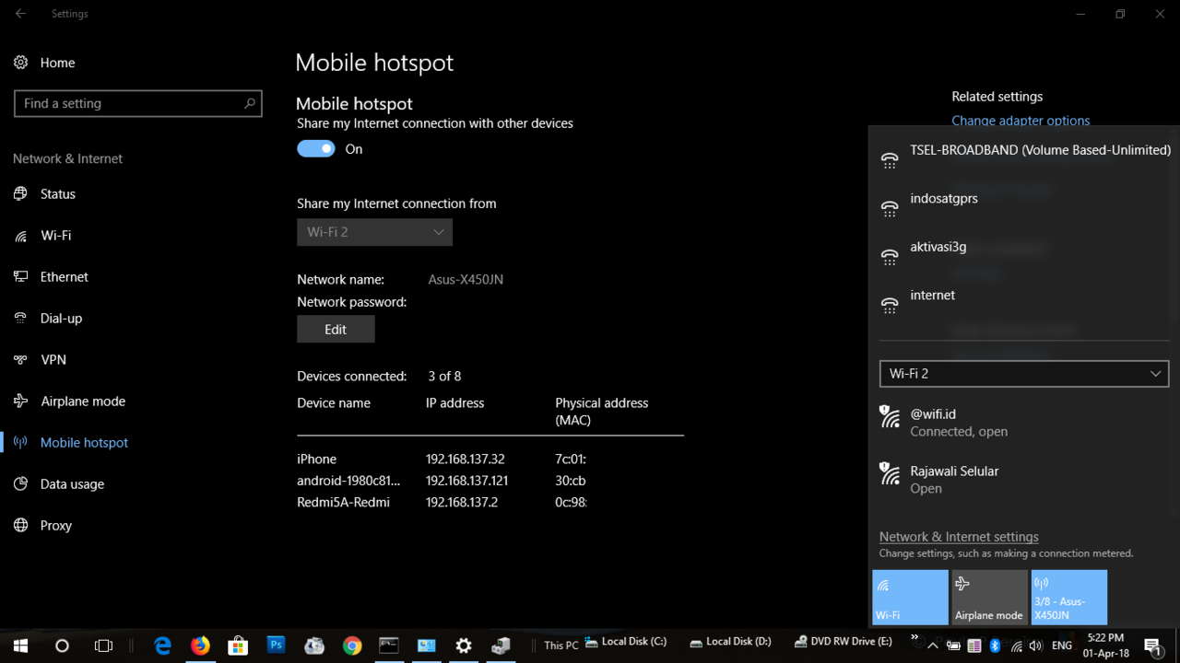Switch to the VPN settings page
This screenshot has width=1180, height=663.
point(53,360)
